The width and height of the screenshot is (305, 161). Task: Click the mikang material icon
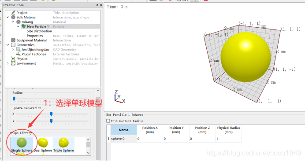point(19,22)
